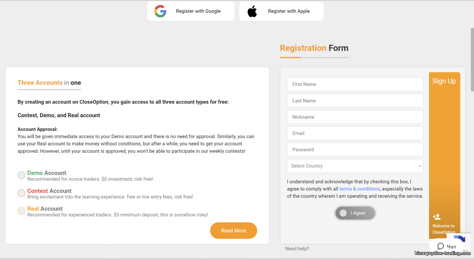This screenshot has width=474, height=259.
Task: Focus the Last Name field
Action: 355,101
